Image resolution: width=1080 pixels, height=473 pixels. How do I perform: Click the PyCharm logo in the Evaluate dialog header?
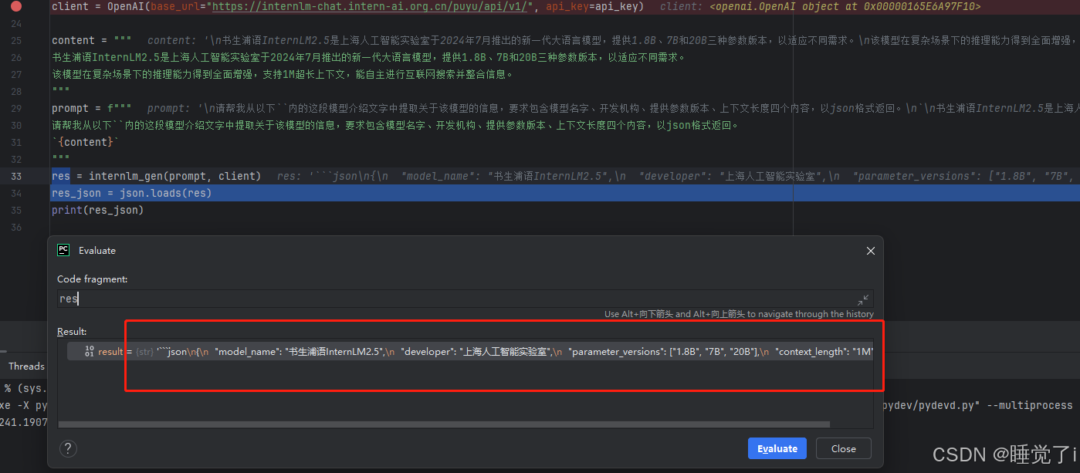(63, 250)
